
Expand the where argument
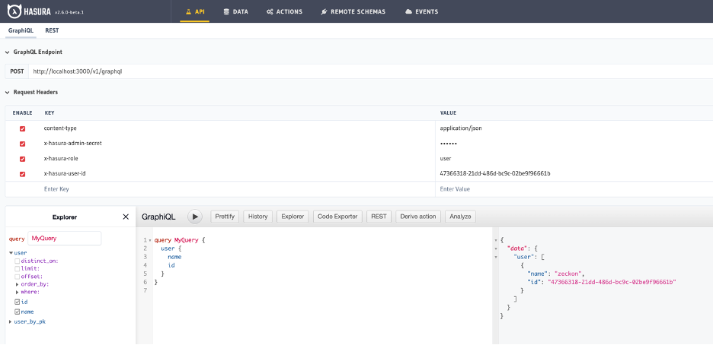[x=18, y=292]
